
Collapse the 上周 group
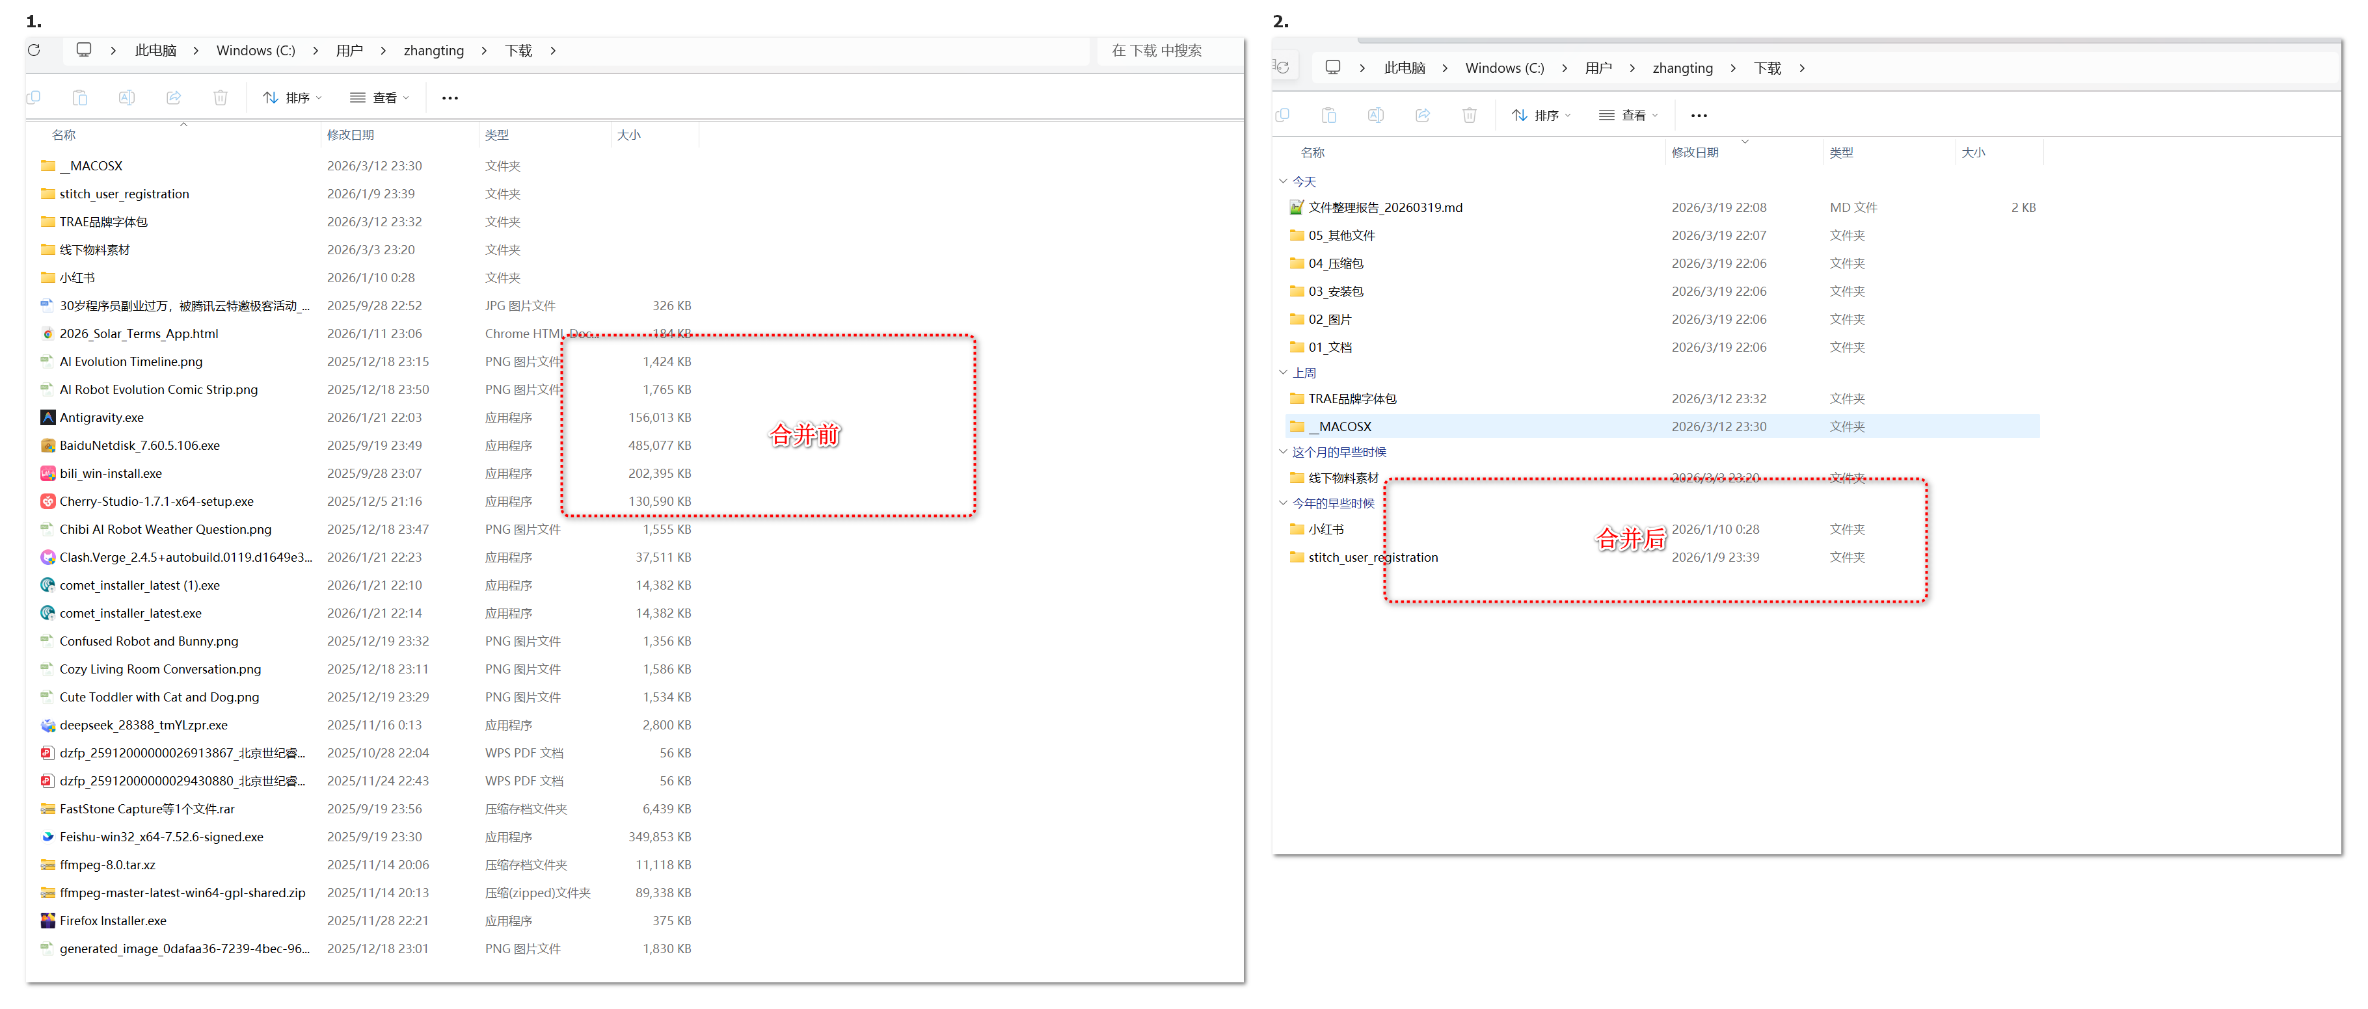coord(1284,372)
